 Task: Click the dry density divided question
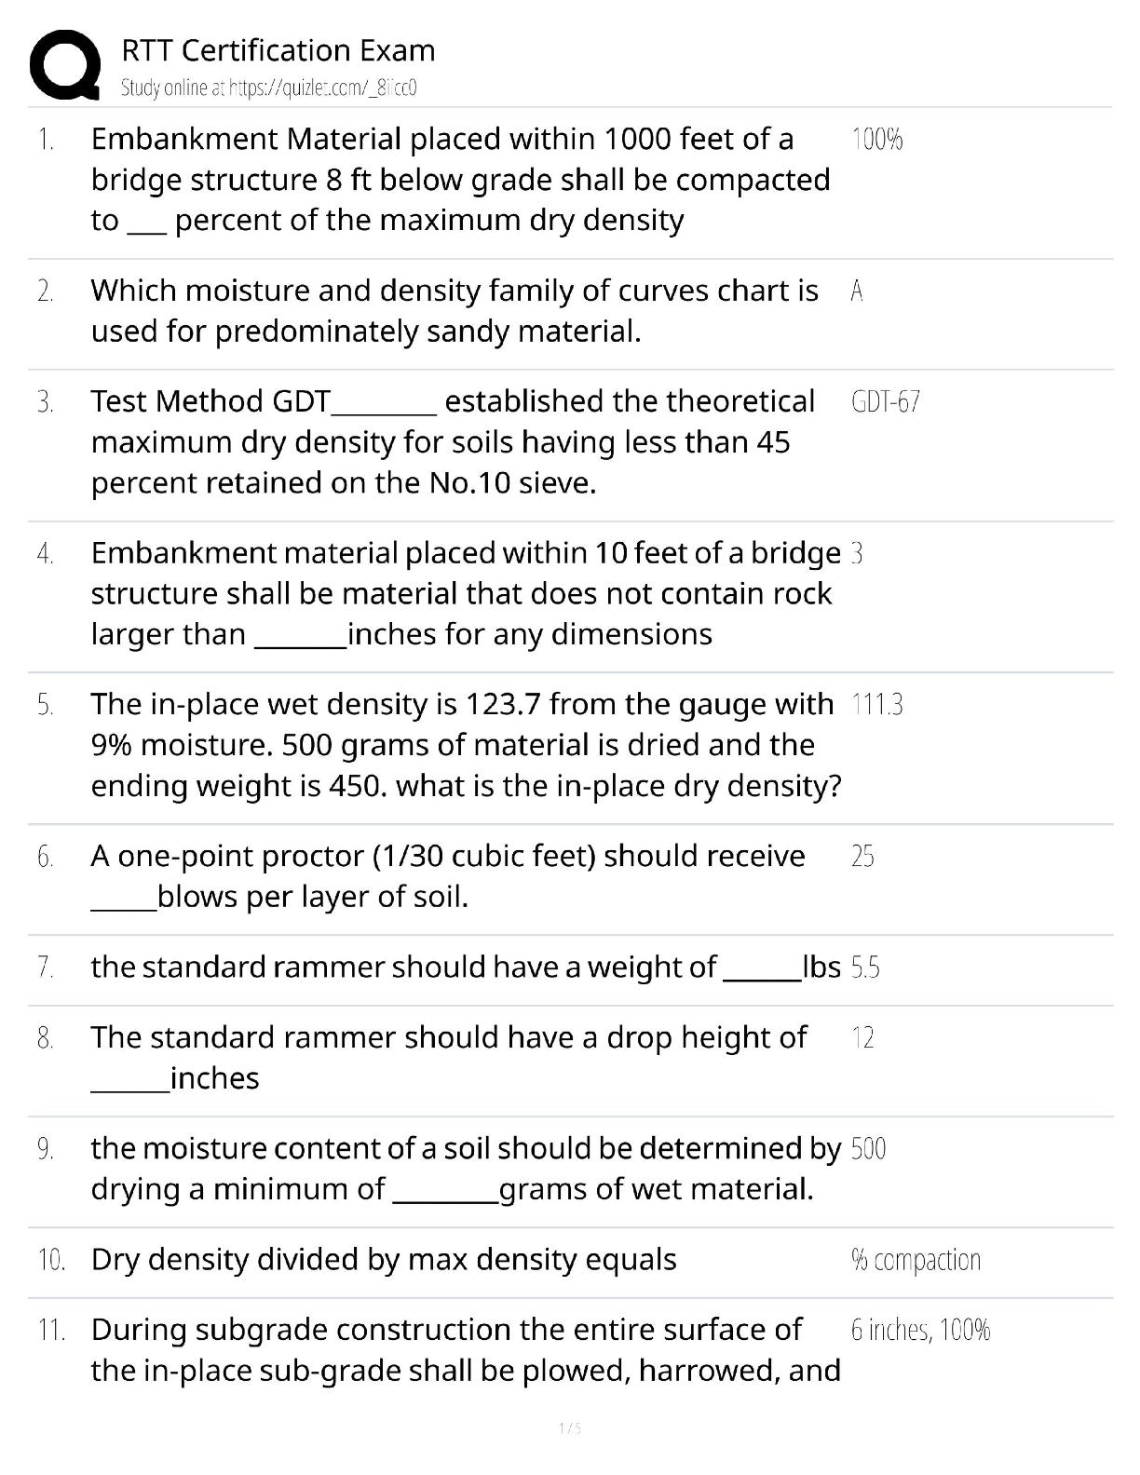[384, 1260]
